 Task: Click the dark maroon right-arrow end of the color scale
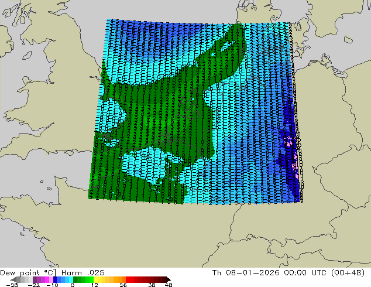pyautogui.click(x=168, y=279)
